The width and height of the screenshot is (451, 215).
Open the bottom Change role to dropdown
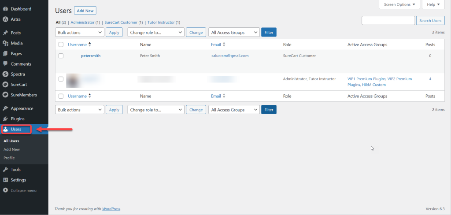pos(156,110)
